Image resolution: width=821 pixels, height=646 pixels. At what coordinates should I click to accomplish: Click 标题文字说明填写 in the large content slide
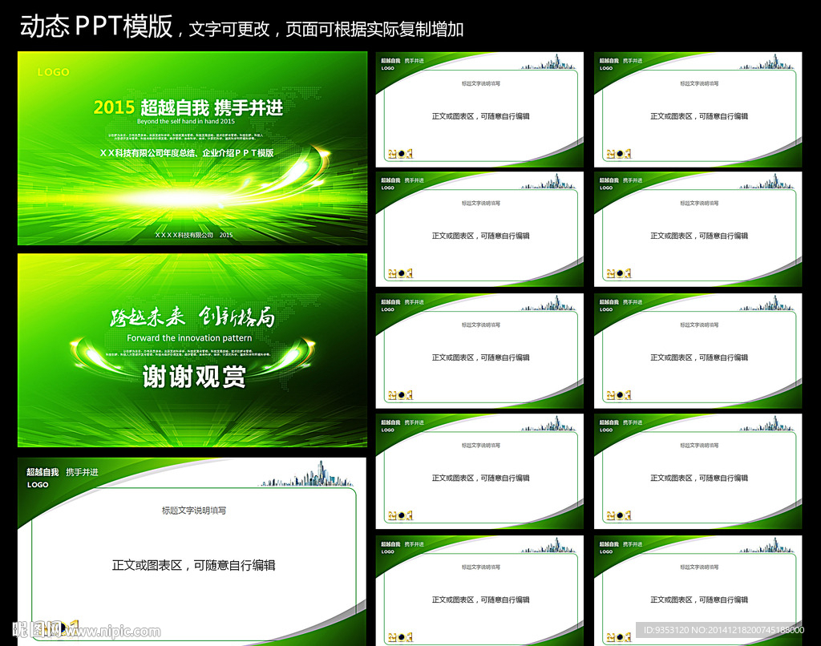(x=194, y=511)
